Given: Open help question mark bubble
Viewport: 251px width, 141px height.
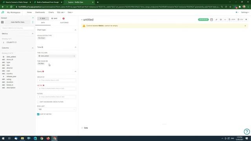Looking at the screenshot, I should (x=247, y=132).
